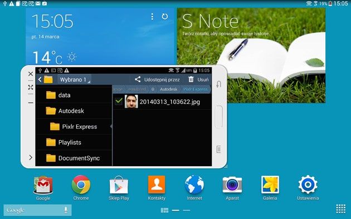Open tablet status bar battery indicator
The width and height of the screenshot is (351, 219).
pos(330,3)
